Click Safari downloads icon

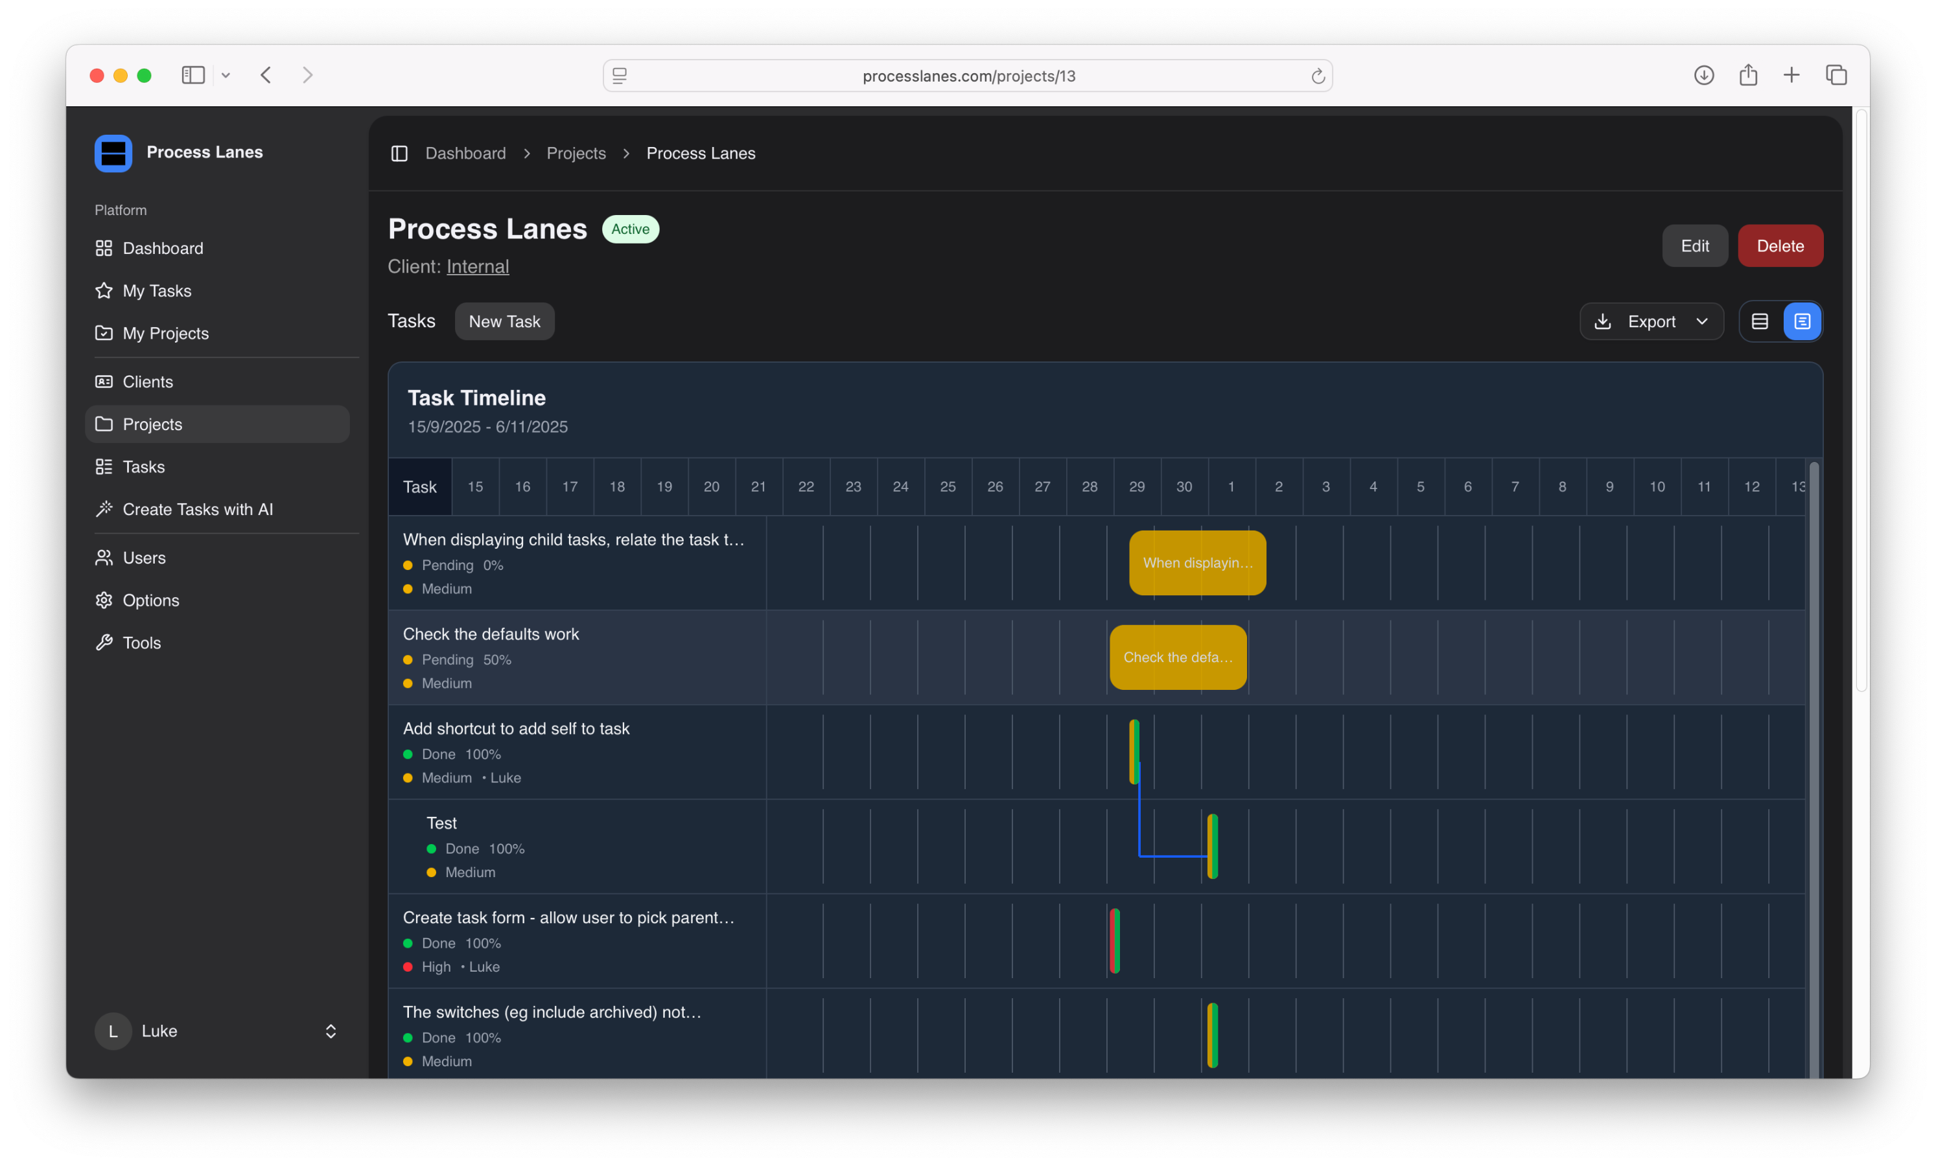[x=1703, y=75]
